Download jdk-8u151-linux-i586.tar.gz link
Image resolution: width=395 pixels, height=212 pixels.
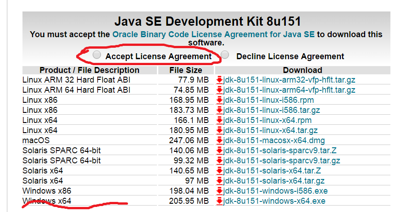coord(272,110)
